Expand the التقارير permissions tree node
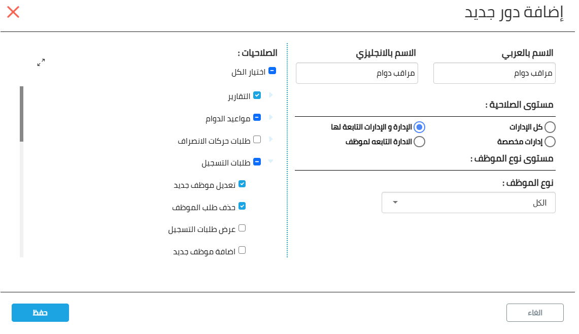 (270, 95)
